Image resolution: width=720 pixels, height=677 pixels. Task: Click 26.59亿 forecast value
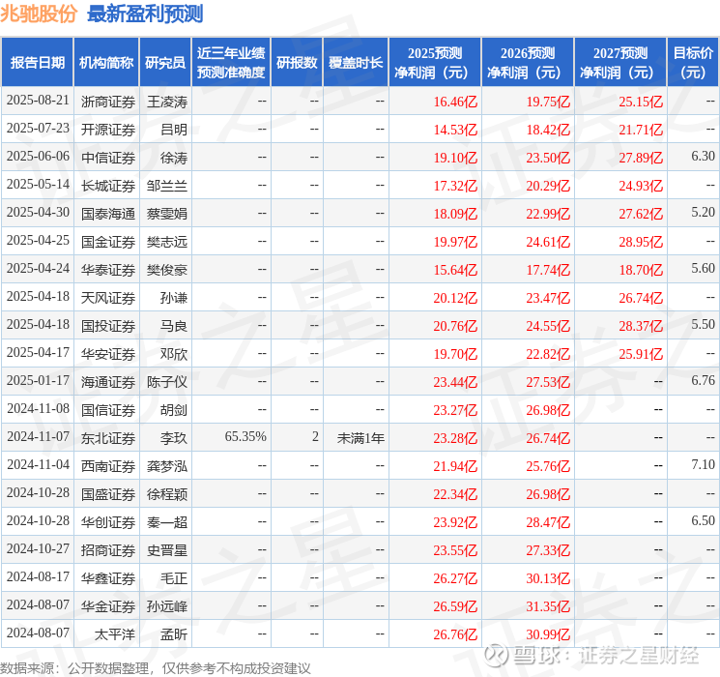[x=455, y=606]
